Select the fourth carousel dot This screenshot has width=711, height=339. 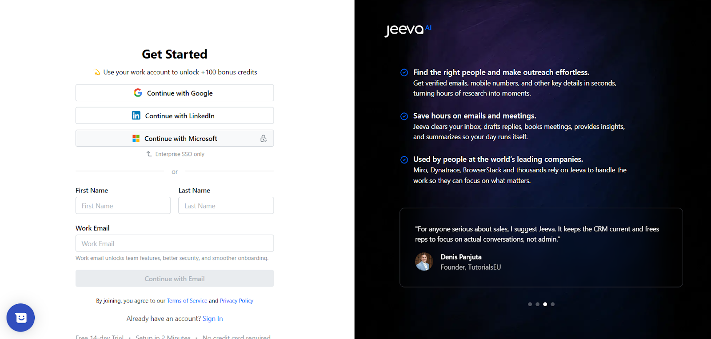[x=552, y=304]
